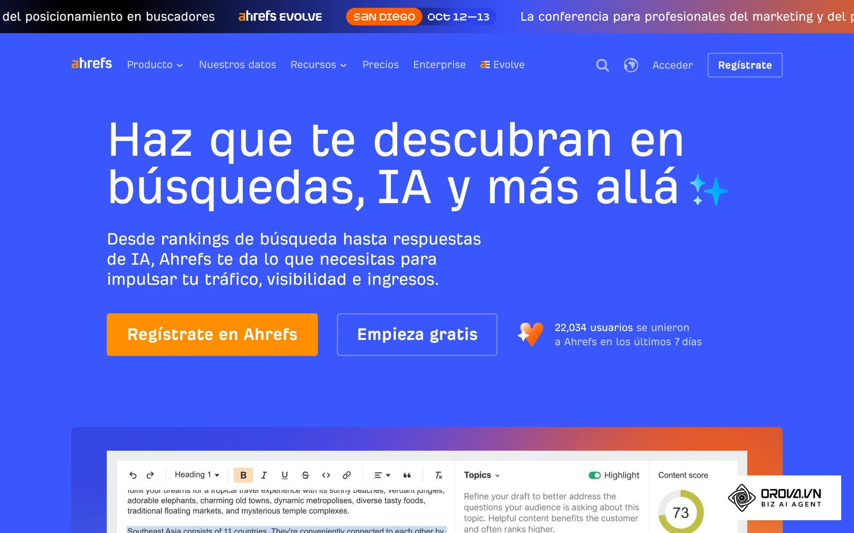Click the Content score 73 gauge

pos(681,512)
